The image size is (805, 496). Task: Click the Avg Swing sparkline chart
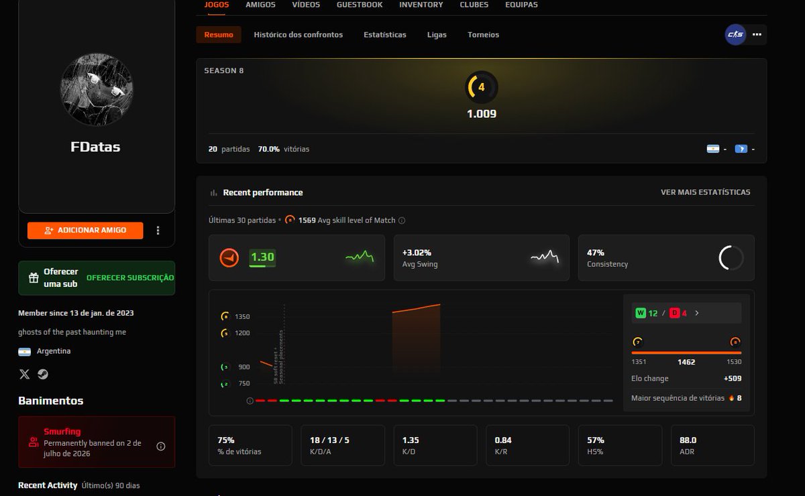tap(545, 257)
